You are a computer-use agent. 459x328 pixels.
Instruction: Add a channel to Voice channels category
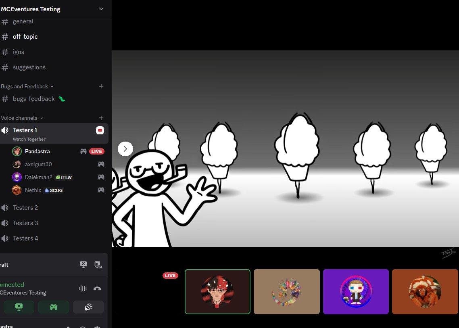(101, 118)
